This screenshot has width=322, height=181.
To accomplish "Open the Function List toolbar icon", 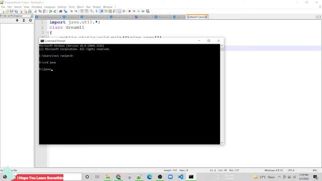I will (115, 11).
